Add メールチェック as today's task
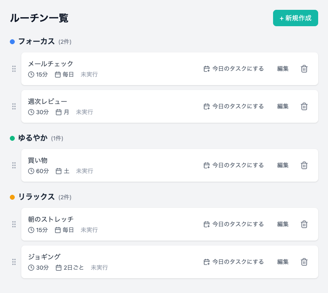328x293 pixels. 234,69
